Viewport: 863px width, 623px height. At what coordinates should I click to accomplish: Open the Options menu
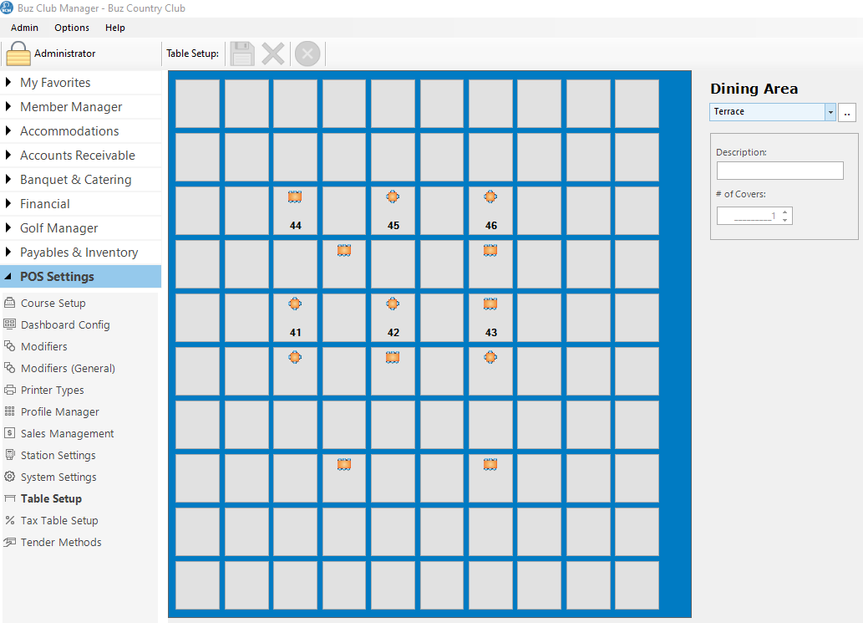click(x=72, y=28)
